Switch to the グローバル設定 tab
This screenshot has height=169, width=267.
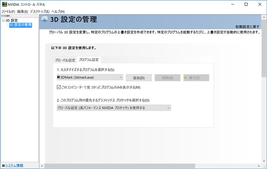65,60
